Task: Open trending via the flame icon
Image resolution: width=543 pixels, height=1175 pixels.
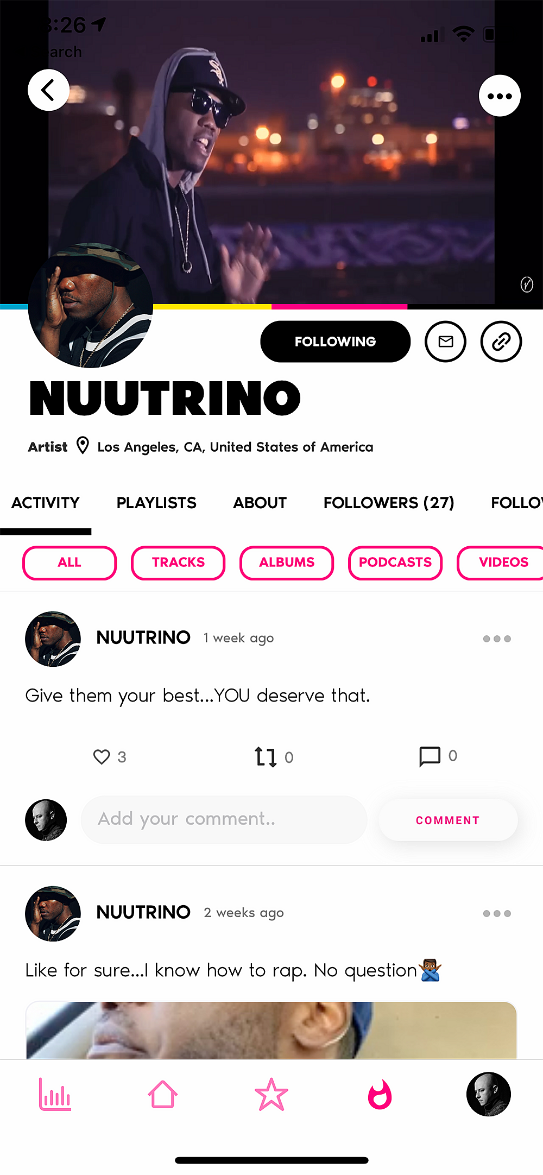Action: [x=380, y=1094]
